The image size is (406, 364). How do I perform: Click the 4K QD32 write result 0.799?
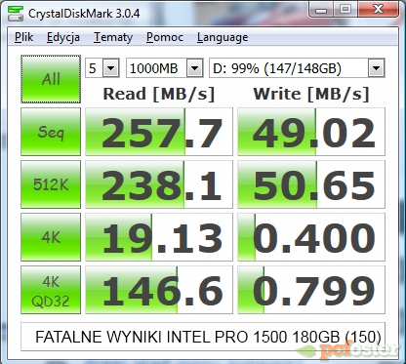pyautogui.click(x=311, y=290)
